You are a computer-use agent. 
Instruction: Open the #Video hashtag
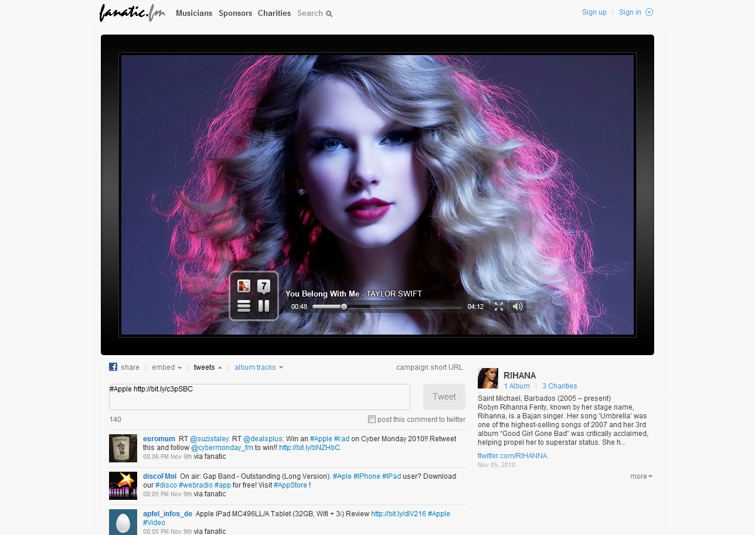click(154, 523)
